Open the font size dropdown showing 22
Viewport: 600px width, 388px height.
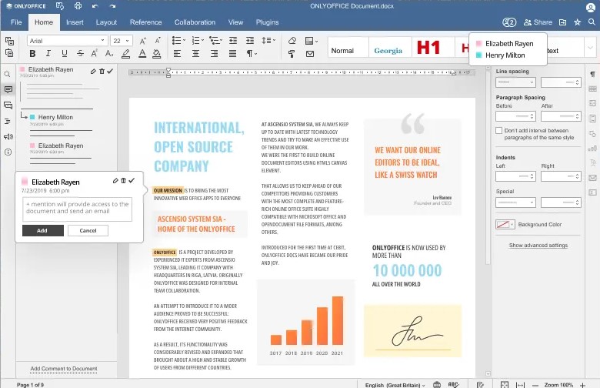pos(122,40)
